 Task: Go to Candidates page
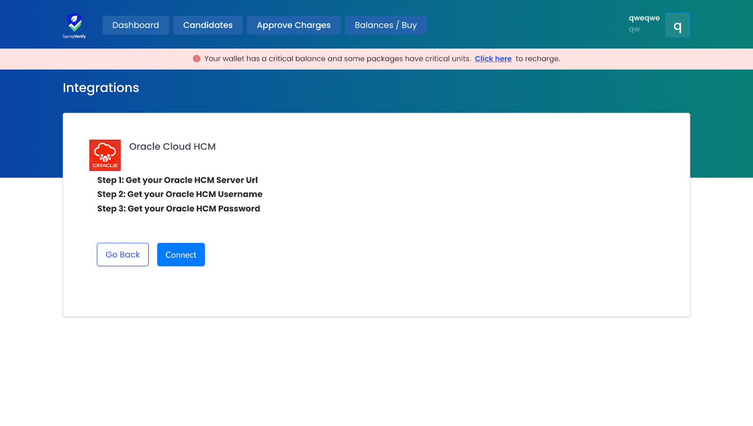[208, 25]
